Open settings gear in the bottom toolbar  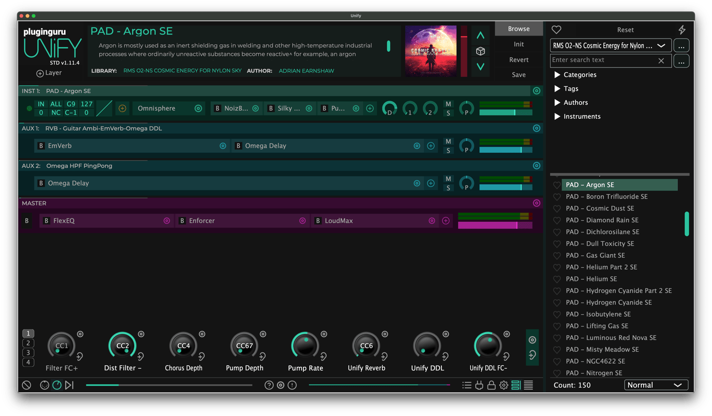pyautogui.click(x=504, y=385)
